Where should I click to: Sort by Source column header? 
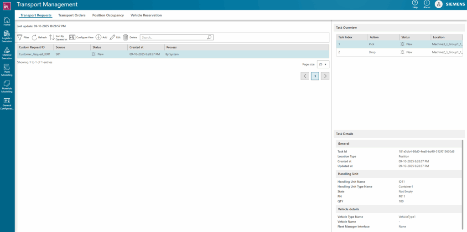tap(72, 47)
